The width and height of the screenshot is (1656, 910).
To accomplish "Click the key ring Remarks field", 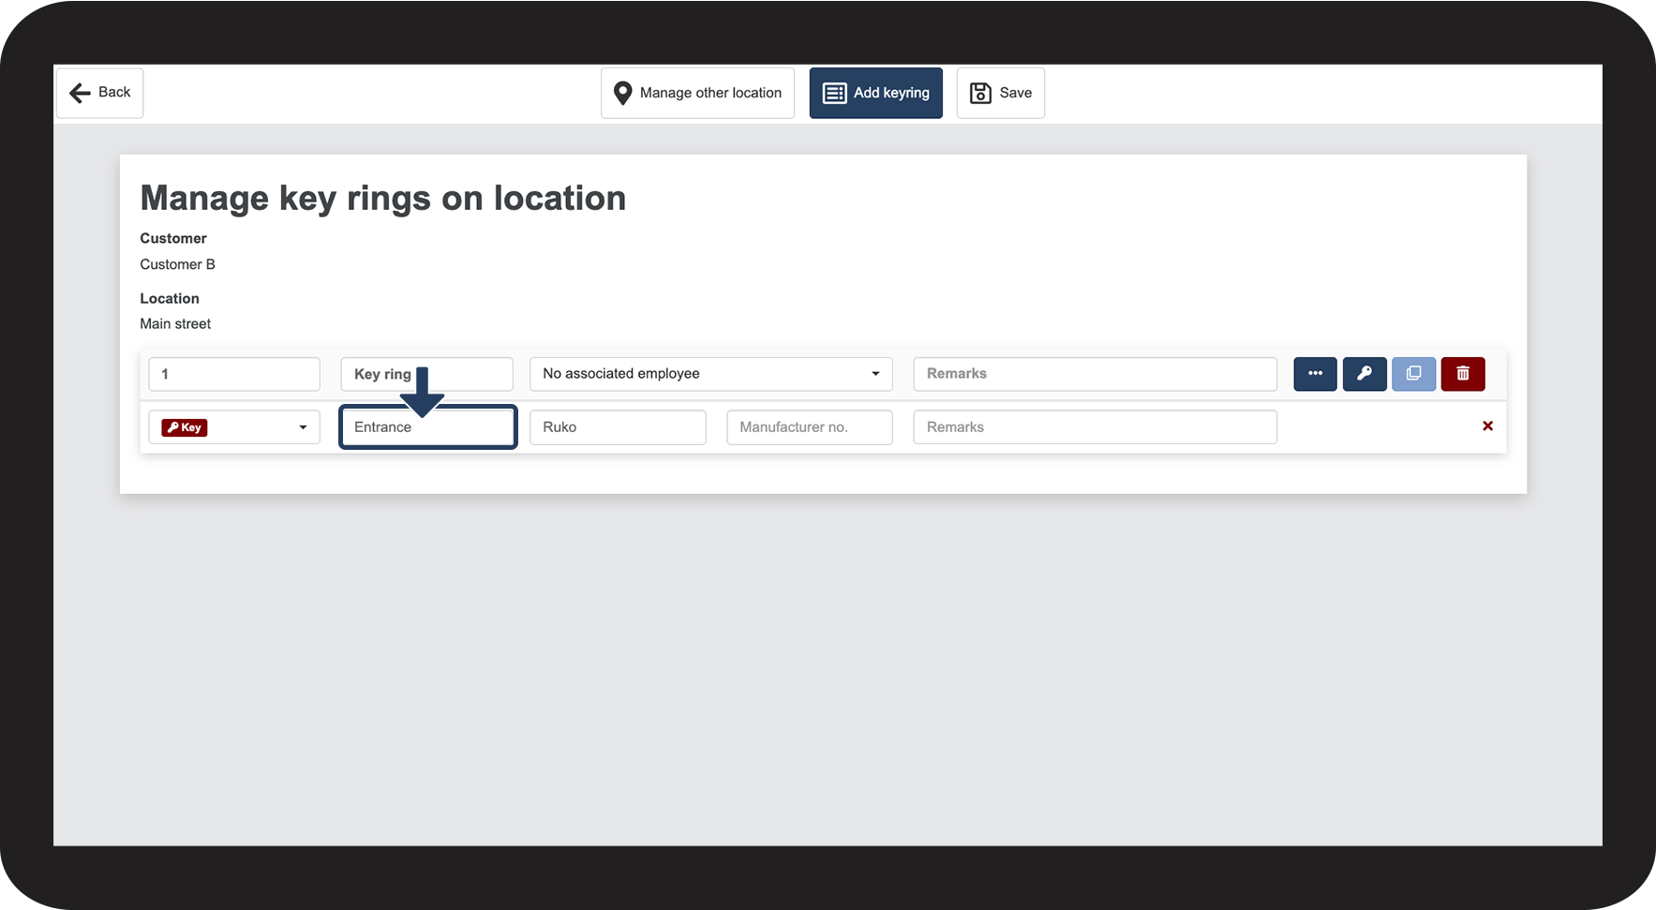I will click(1095, 374).
